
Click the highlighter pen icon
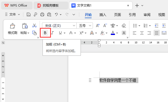[102, 33]
